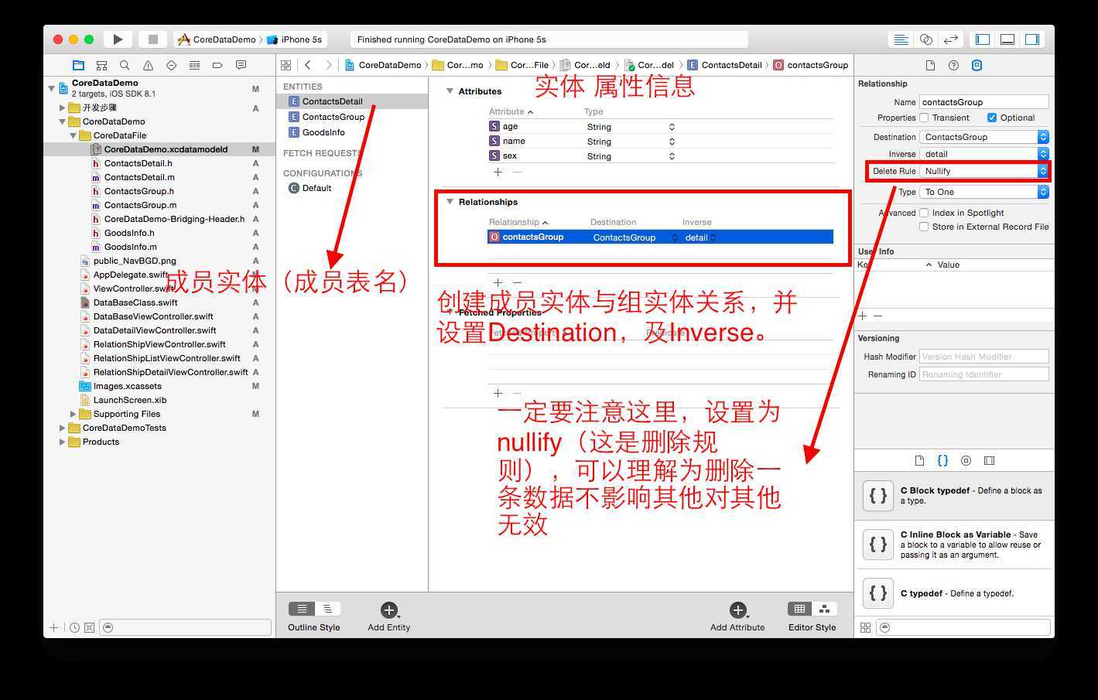
Task: Click Add Attribute button
Action: click(737, 616)
